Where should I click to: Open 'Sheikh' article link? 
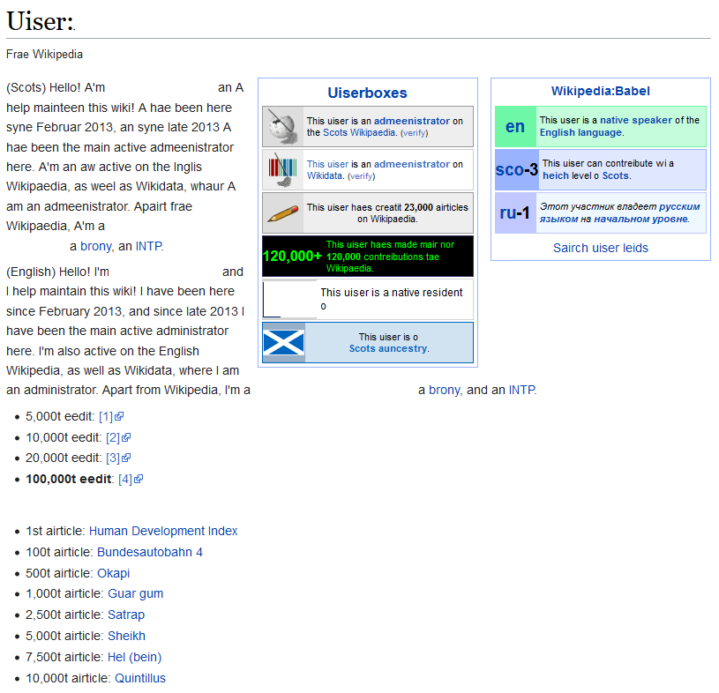126,636
